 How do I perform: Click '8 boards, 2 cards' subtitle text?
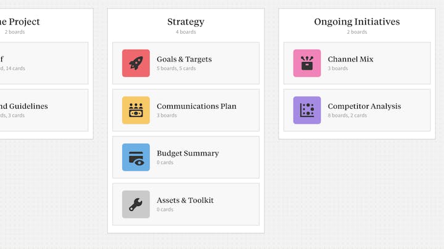(347, 116)
